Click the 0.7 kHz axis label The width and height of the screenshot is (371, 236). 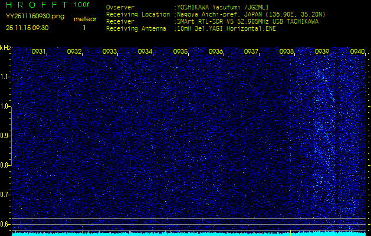coord(4,195)
